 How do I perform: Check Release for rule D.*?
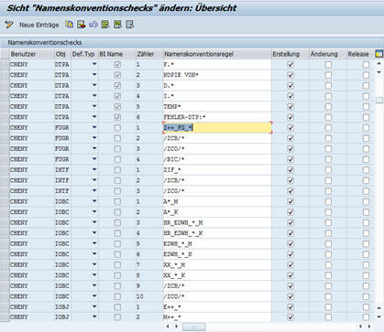[366, 86]
